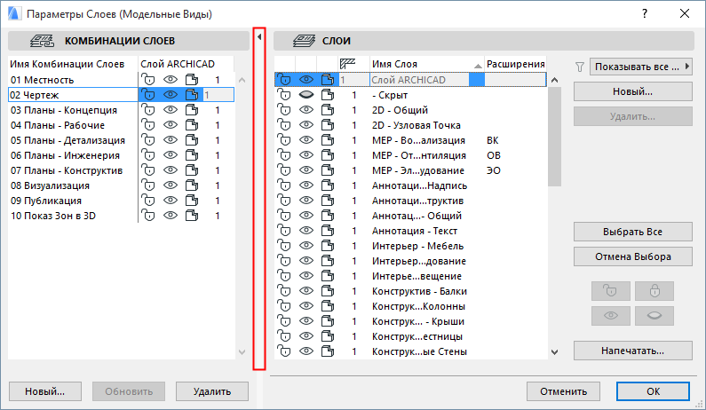706x410 pixels.
Task: Click lock icon in '01 Местность' combination row
Action: point(147,80)
